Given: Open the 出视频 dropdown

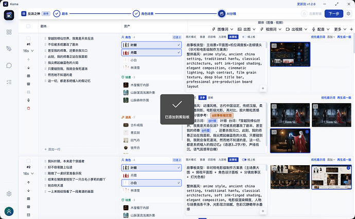Looking at the screenshot, I should click(x=296, y=29).
